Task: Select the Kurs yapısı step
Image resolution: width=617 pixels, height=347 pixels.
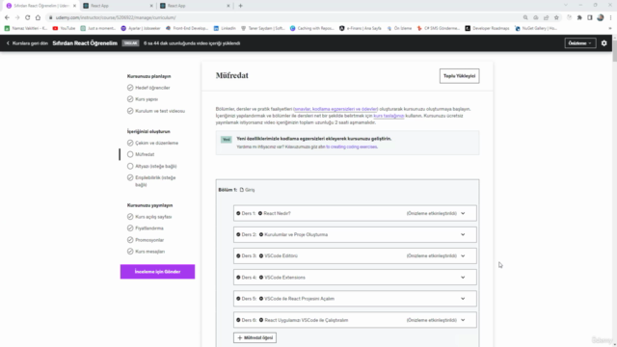Action: (x=143, y=99)
